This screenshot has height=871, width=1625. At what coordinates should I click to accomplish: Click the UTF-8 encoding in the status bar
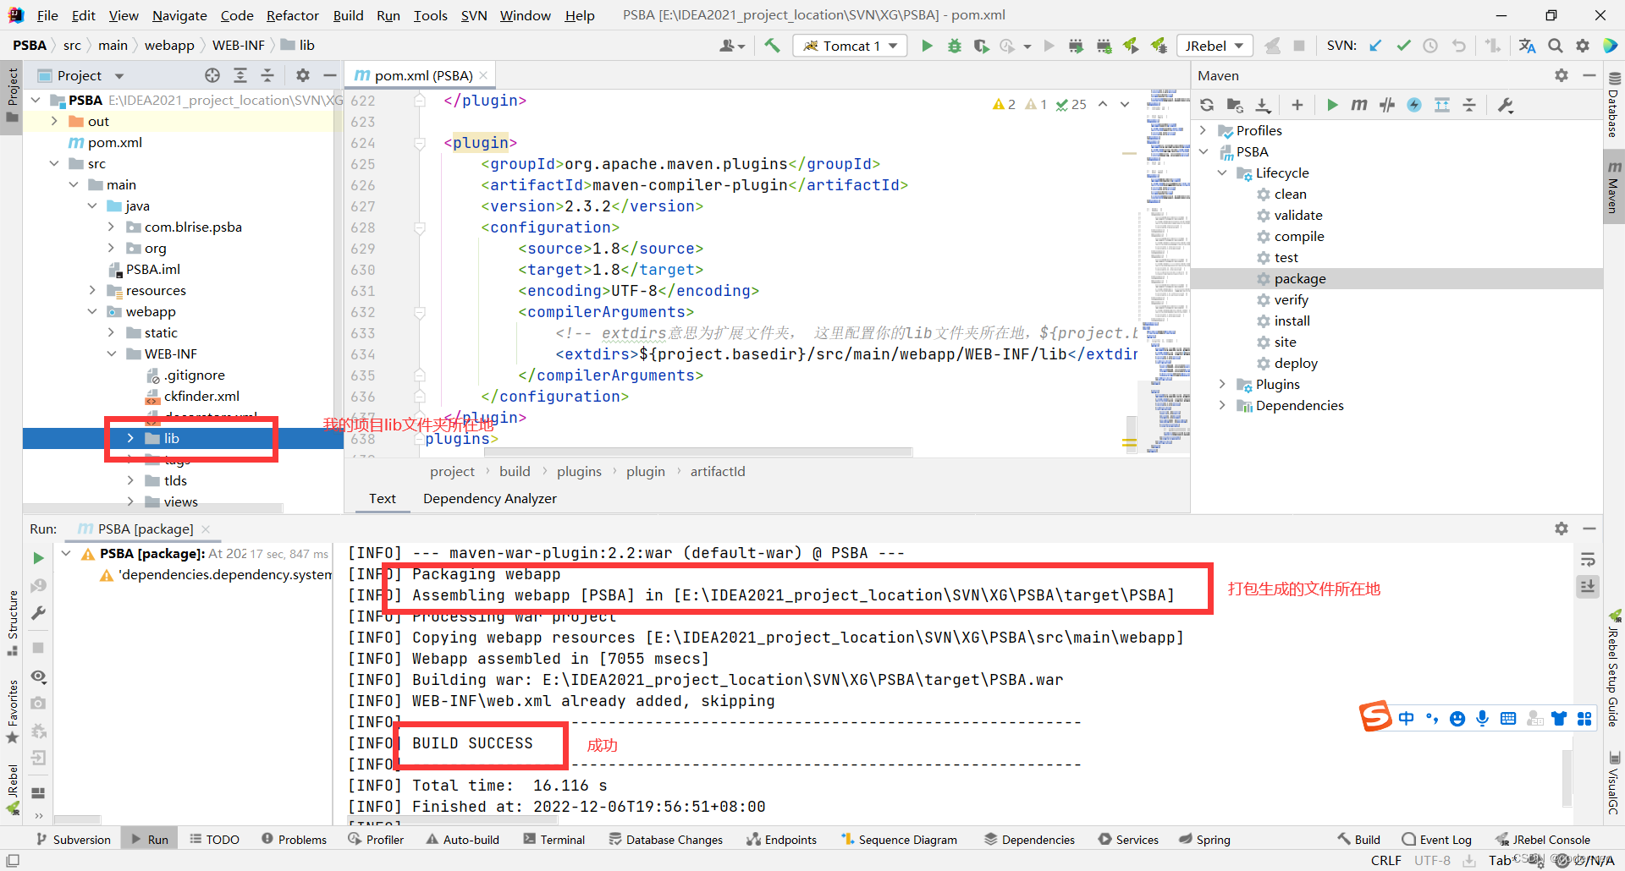1432,860
